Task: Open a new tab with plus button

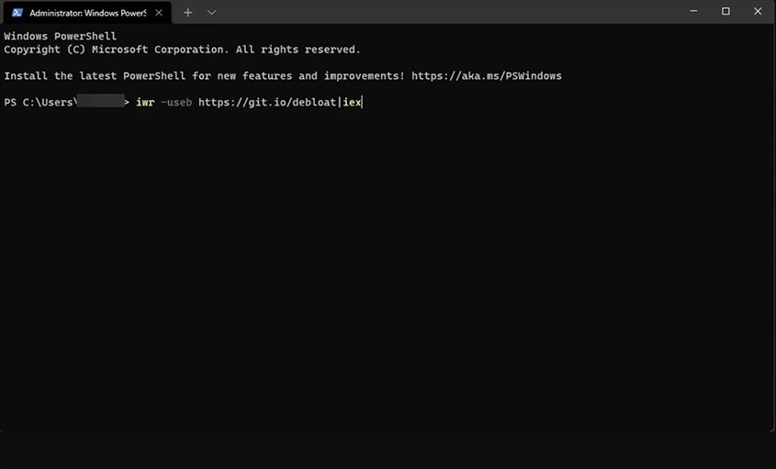Action: [x=187, y=13]
